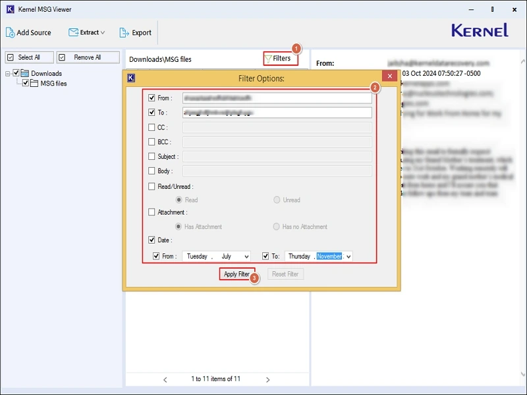Go to the previous page arrow
This screenshot has height=395, width=527.
pos(165,379)
